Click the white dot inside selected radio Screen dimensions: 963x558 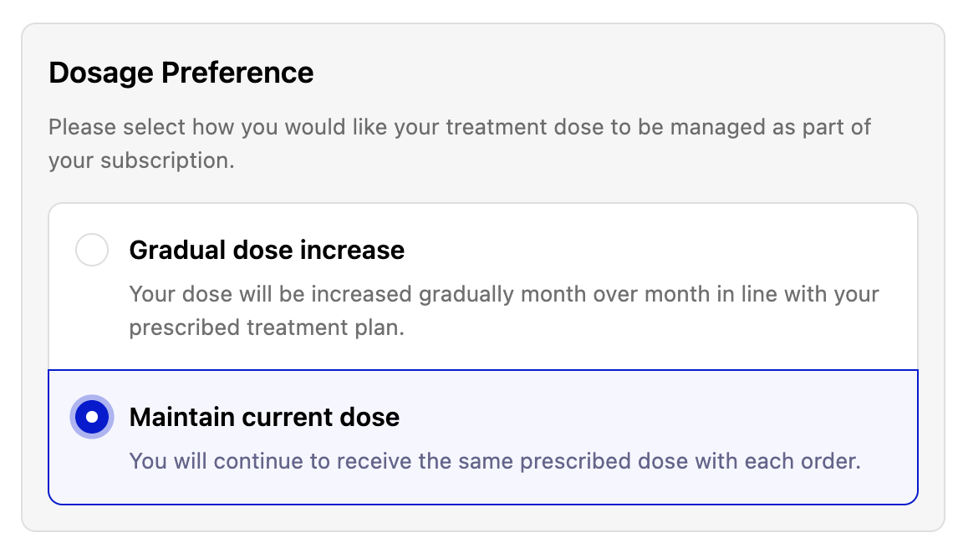[x=92, y=417]
